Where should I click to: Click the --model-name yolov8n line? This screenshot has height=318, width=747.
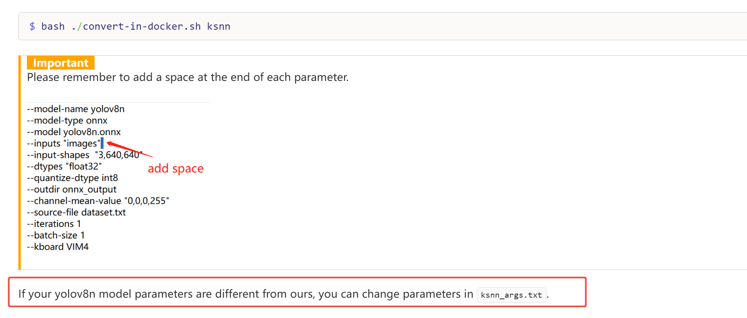tap(76, 109)
